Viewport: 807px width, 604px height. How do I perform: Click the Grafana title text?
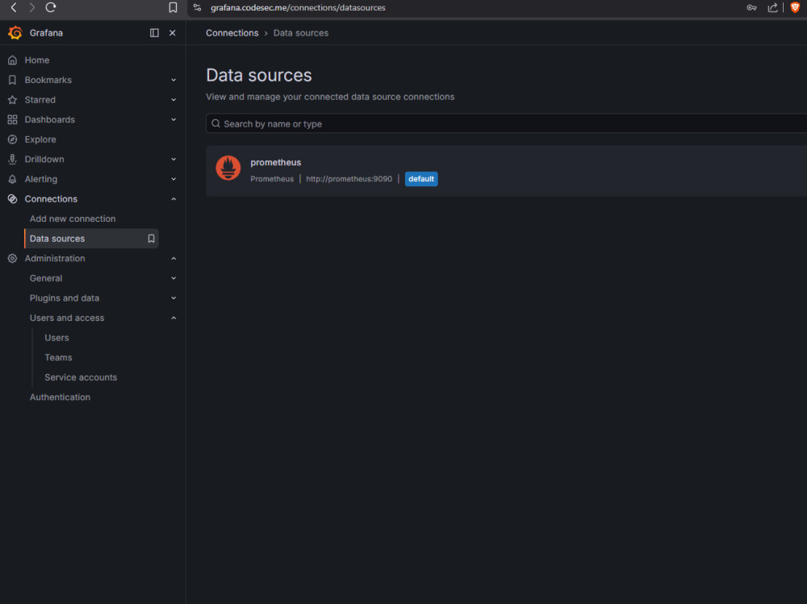[46, 33]
